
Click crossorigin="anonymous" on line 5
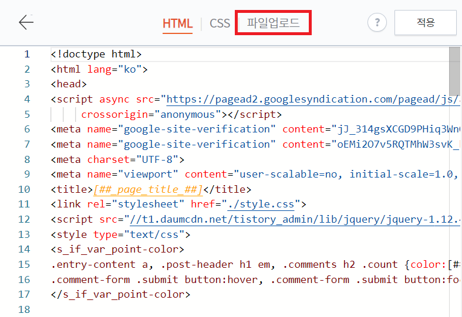151,114
